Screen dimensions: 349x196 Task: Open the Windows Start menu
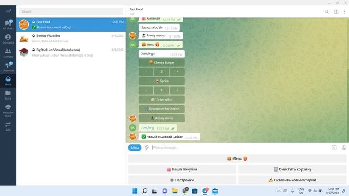click(135, 191)
